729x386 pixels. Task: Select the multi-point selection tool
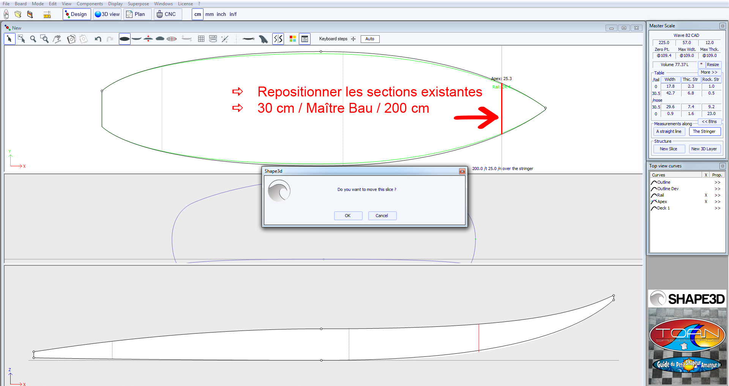click(21, 39)
